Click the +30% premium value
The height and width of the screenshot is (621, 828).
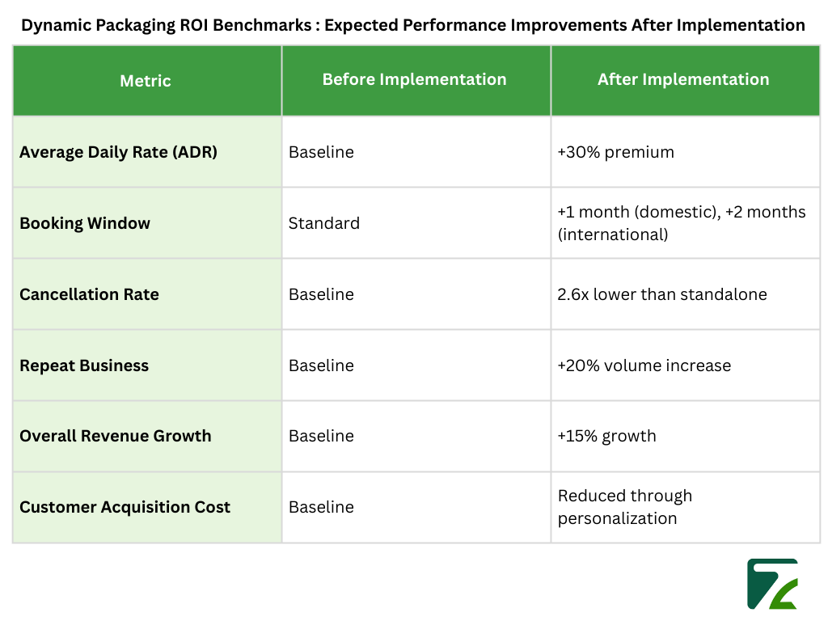[615, 152]
